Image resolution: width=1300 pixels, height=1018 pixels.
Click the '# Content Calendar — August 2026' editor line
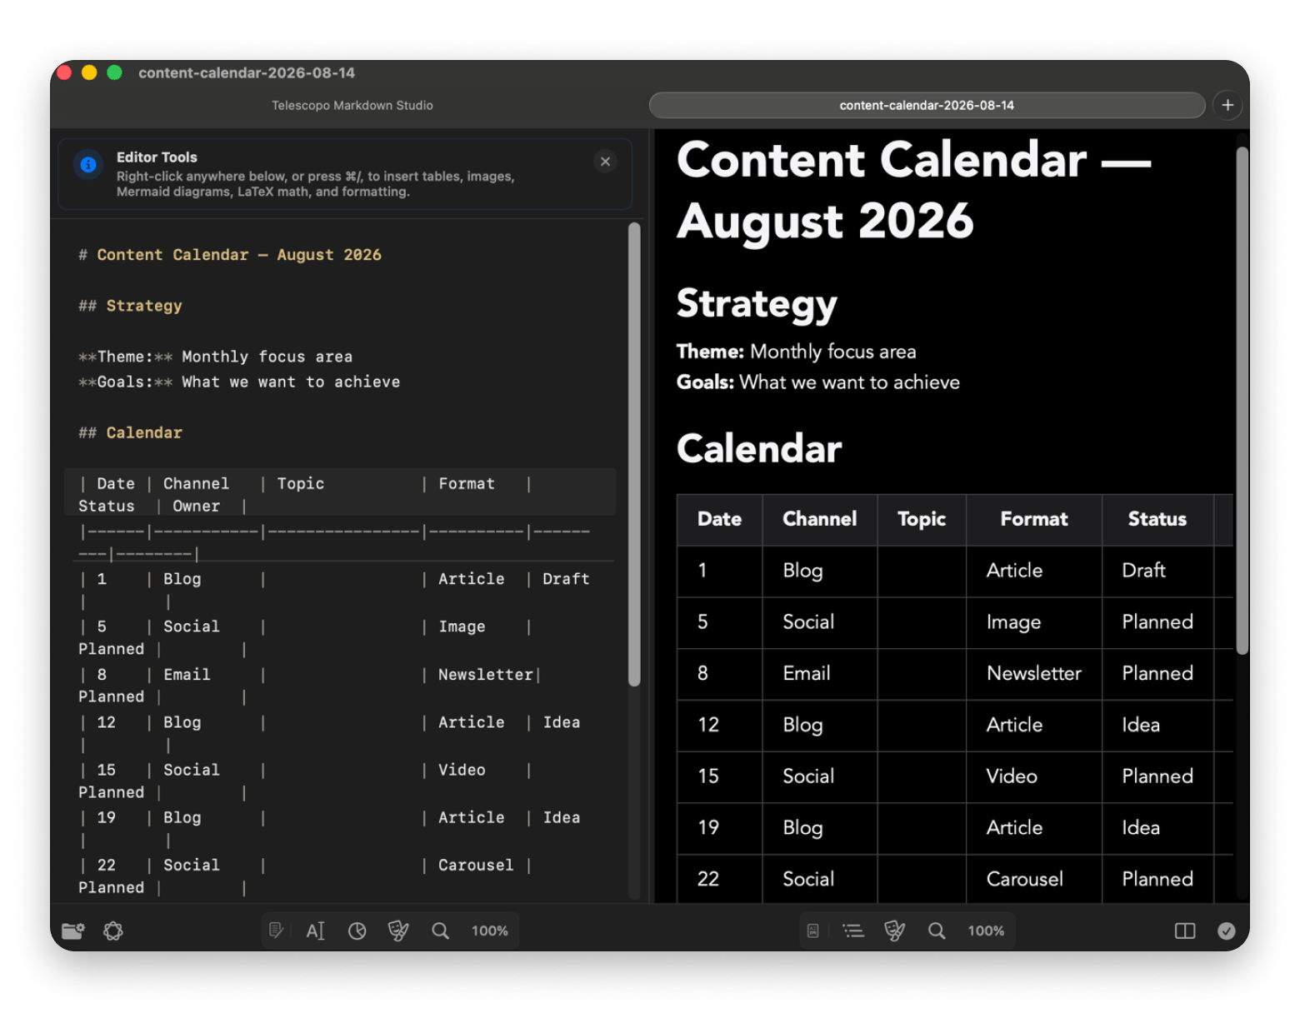[230, 255]
